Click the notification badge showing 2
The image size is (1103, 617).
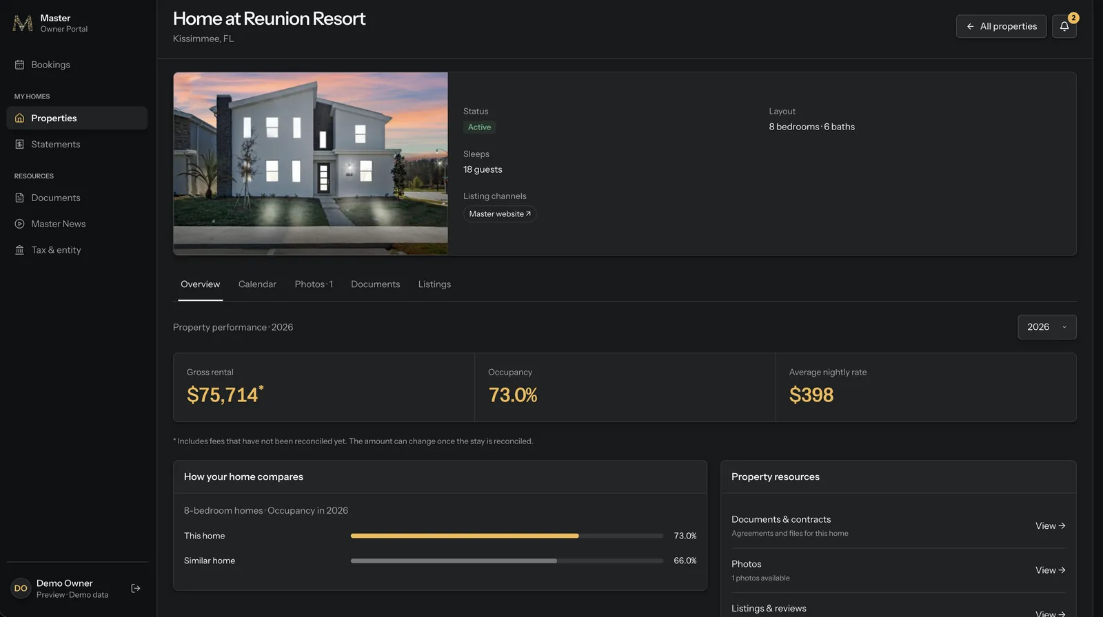1073,18
